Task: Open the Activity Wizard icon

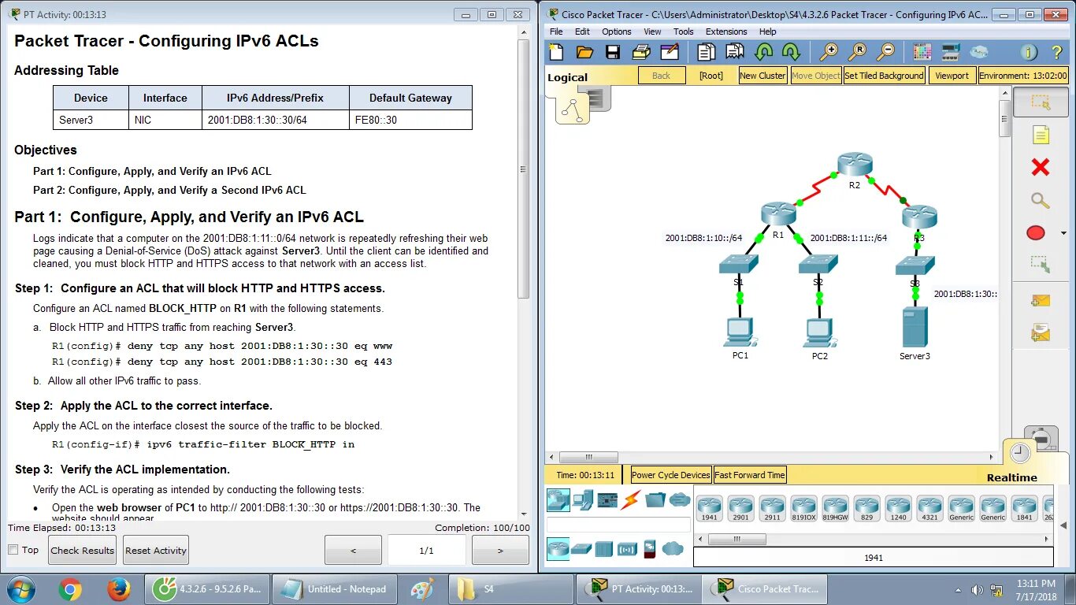Action: click(670, 53)
